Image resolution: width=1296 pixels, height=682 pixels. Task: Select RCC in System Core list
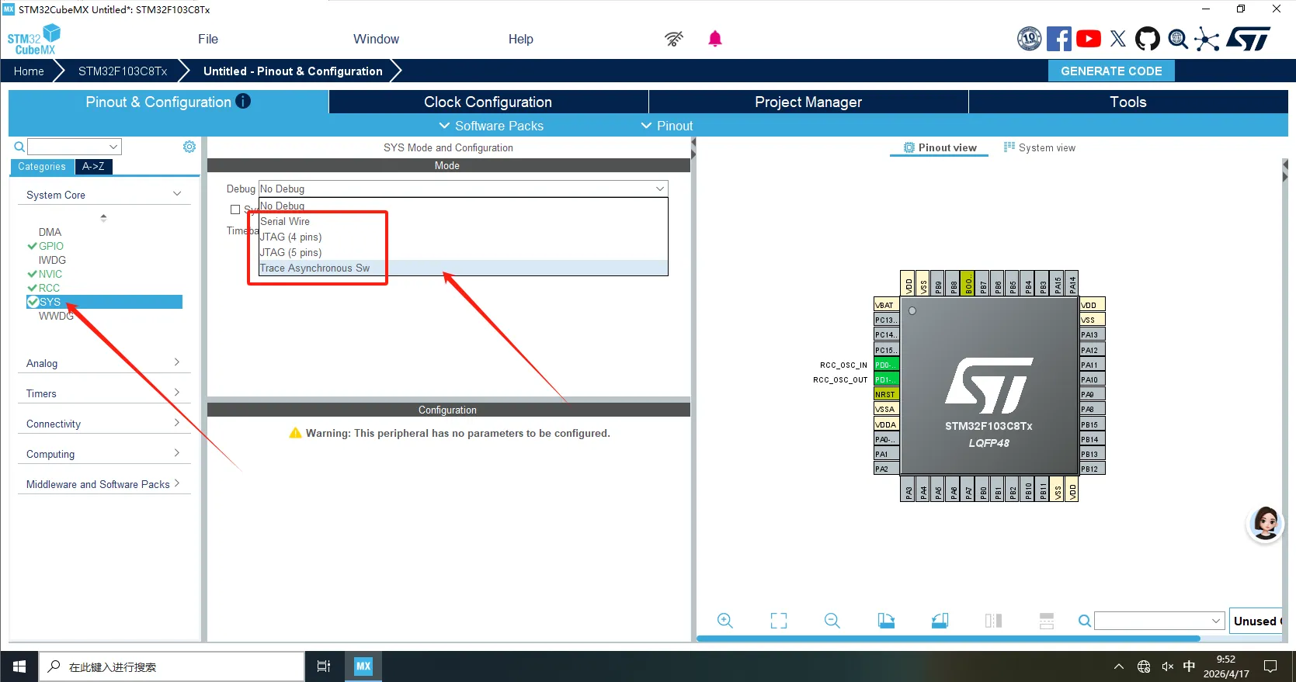click(x=49, y=288)
